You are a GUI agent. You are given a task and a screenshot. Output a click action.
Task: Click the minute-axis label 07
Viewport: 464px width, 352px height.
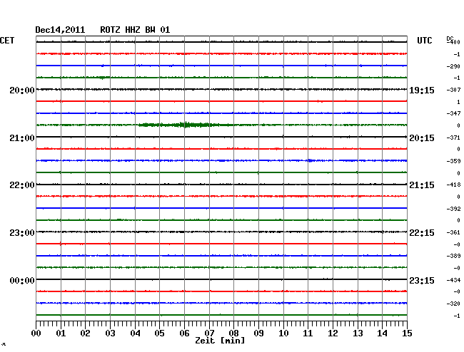[209, 333]
